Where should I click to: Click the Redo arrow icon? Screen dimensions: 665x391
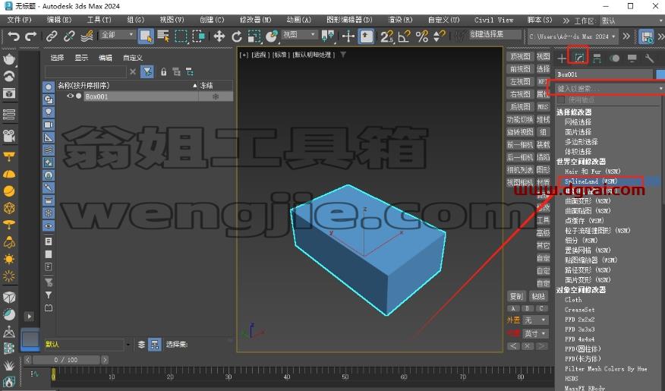pos(30,36)
